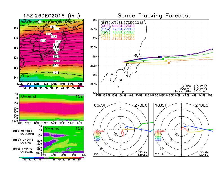The height and width of the screenshot is (172, 223).
Task: Click the 12.4 height contour label
Action: tap(56, 73)
